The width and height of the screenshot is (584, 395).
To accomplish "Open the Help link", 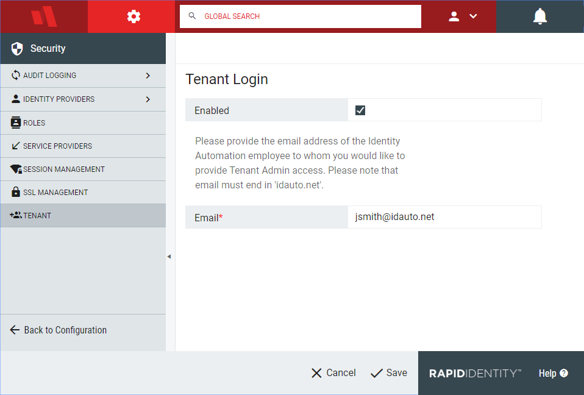I will pos(553,374).
